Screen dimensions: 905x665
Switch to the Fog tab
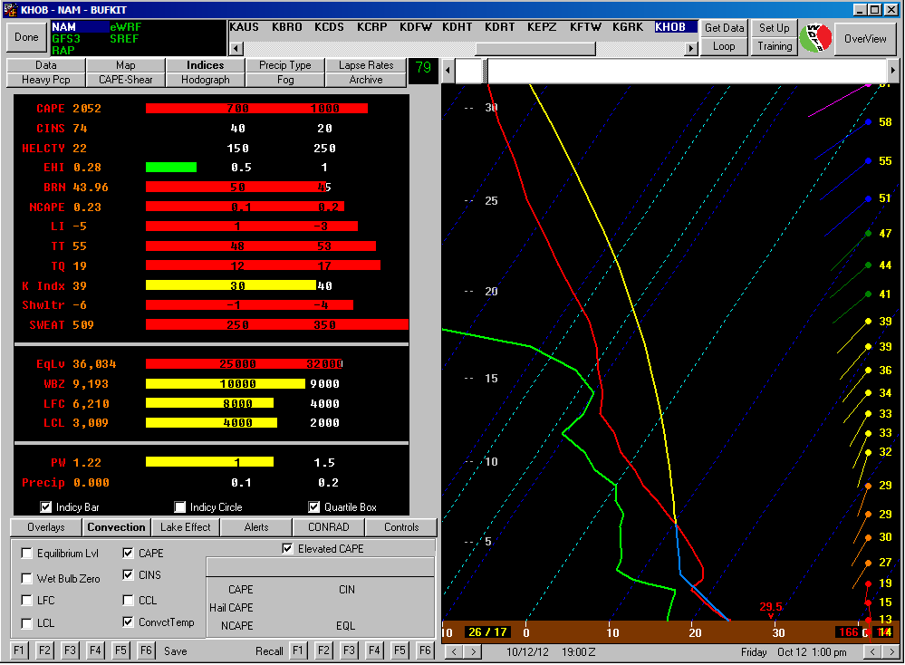[x=285, y=80]
